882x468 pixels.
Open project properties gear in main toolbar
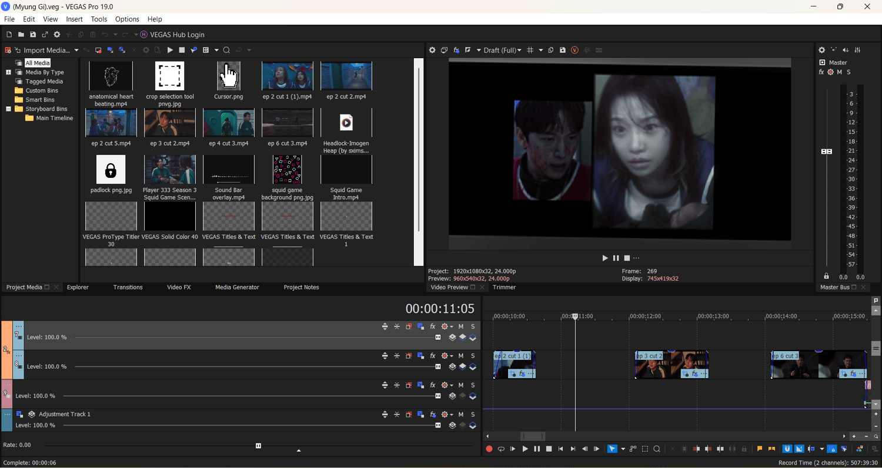[57, 35]
